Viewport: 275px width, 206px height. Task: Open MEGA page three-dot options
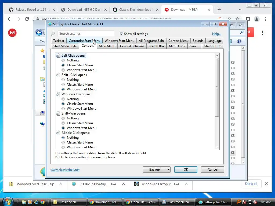click(x=263, y=33)
